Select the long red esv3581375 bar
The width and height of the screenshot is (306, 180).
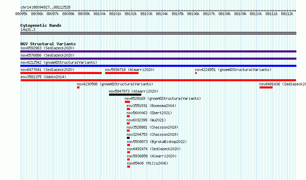coord(158,80)
